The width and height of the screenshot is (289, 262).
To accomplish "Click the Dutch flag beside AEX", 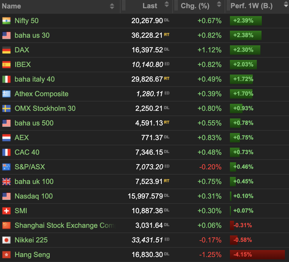I will point(6,138).
